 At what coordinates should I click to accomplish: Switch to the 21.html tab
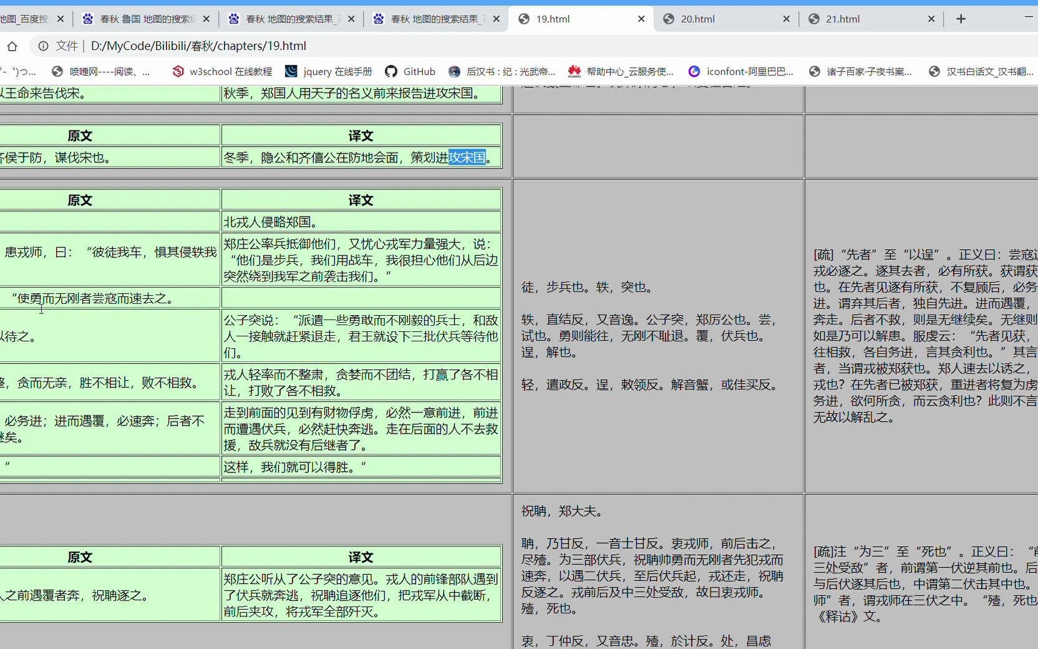[871, 19]
